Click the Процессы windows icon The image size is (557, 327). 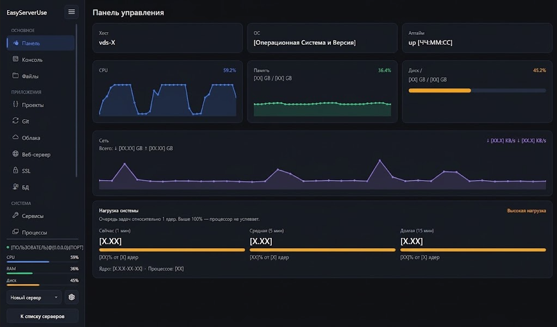(x=15, y=232)
